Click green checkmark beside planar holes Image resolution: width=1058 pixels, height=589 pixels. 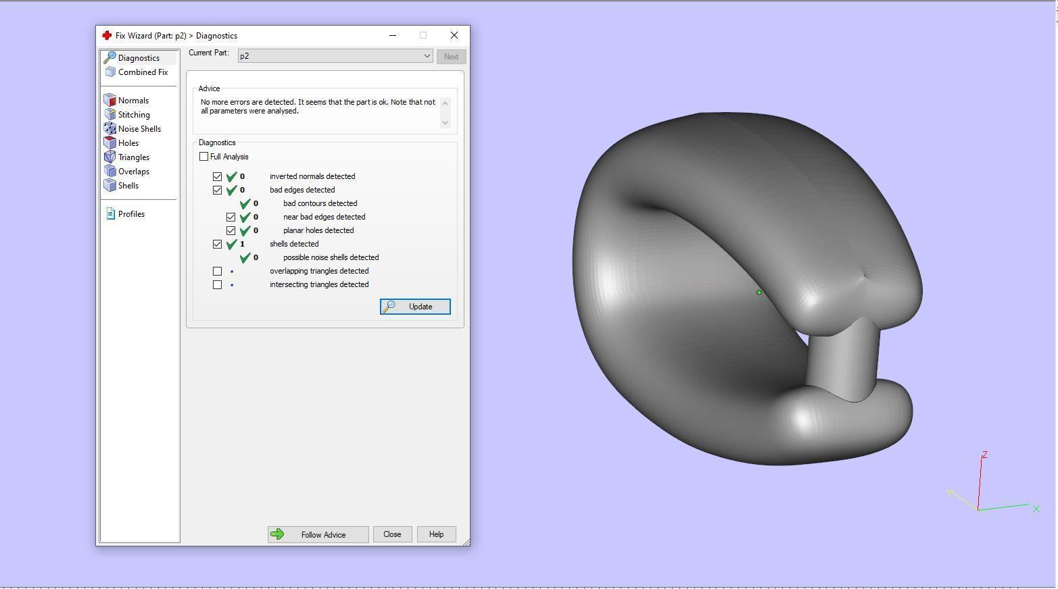click(x=245, y=231)
